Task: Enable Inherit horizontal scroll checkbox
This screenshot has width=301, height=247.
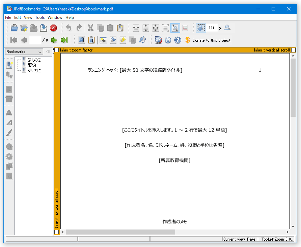Action: coord(56,232)
